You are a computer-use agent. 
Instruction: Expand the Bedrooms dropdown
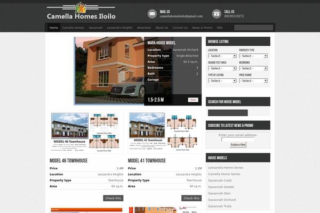[x=253, y=68]
